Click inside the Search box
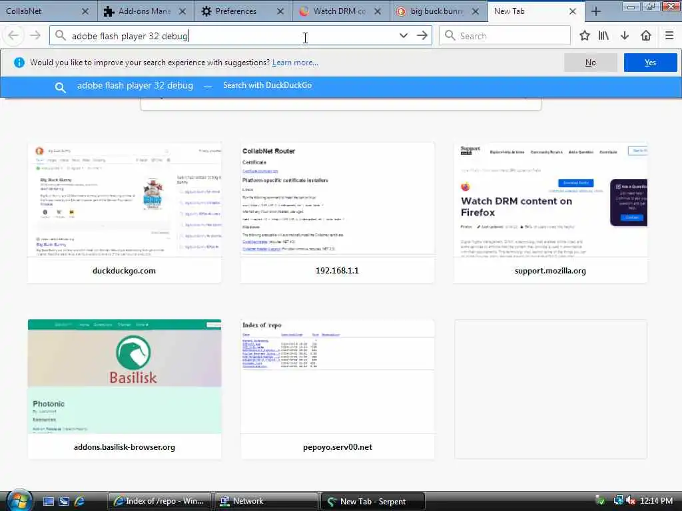This screenshot has width=682, height=511. coord(505,36)
